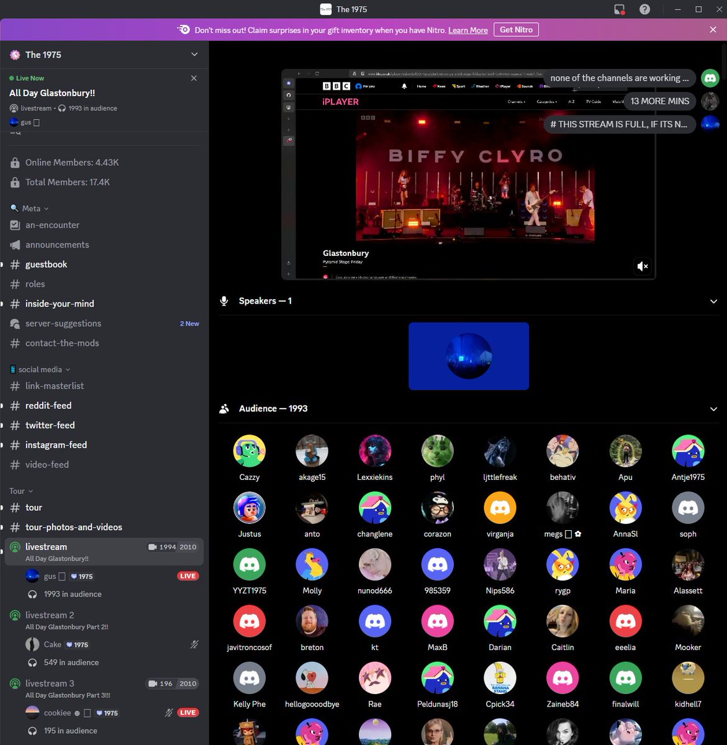Select the livestream stage channel

tap(104, 552)
